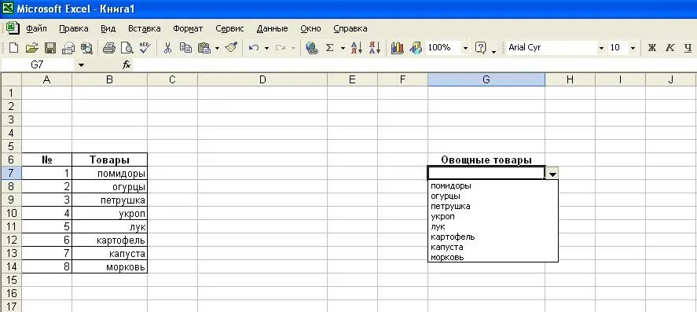697x312 pixels.
Task: Open the Правка menu
Action: [x=74, y=28]
